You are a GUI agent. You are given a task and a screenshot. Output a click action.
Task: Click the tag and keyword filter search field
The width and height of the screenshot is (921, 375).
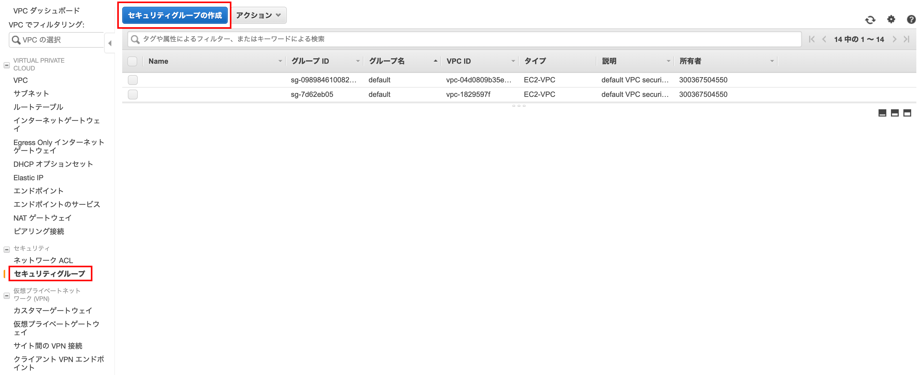point(465,39)
